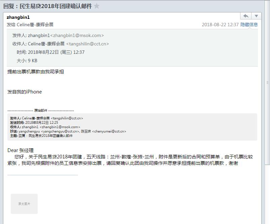Click recipient Celine唐-康辉会展 in 发给 line
Image resolution: width=270 pixels, height=224 pixels.
click(35, 25)
